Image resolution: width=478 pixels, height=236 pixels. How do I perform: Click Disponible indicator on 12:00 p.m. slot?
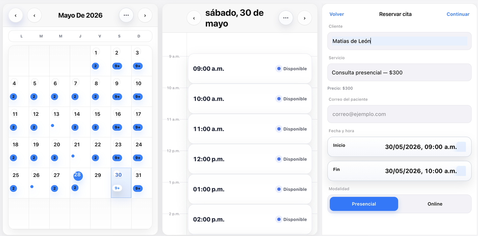point(291,159)
